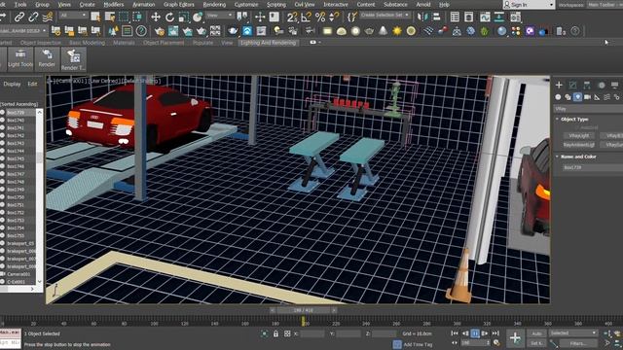The width and height of the screenshot is (623, 350).
Task: Click the VRayLight object type button
Action: click(x=579, y=136)
